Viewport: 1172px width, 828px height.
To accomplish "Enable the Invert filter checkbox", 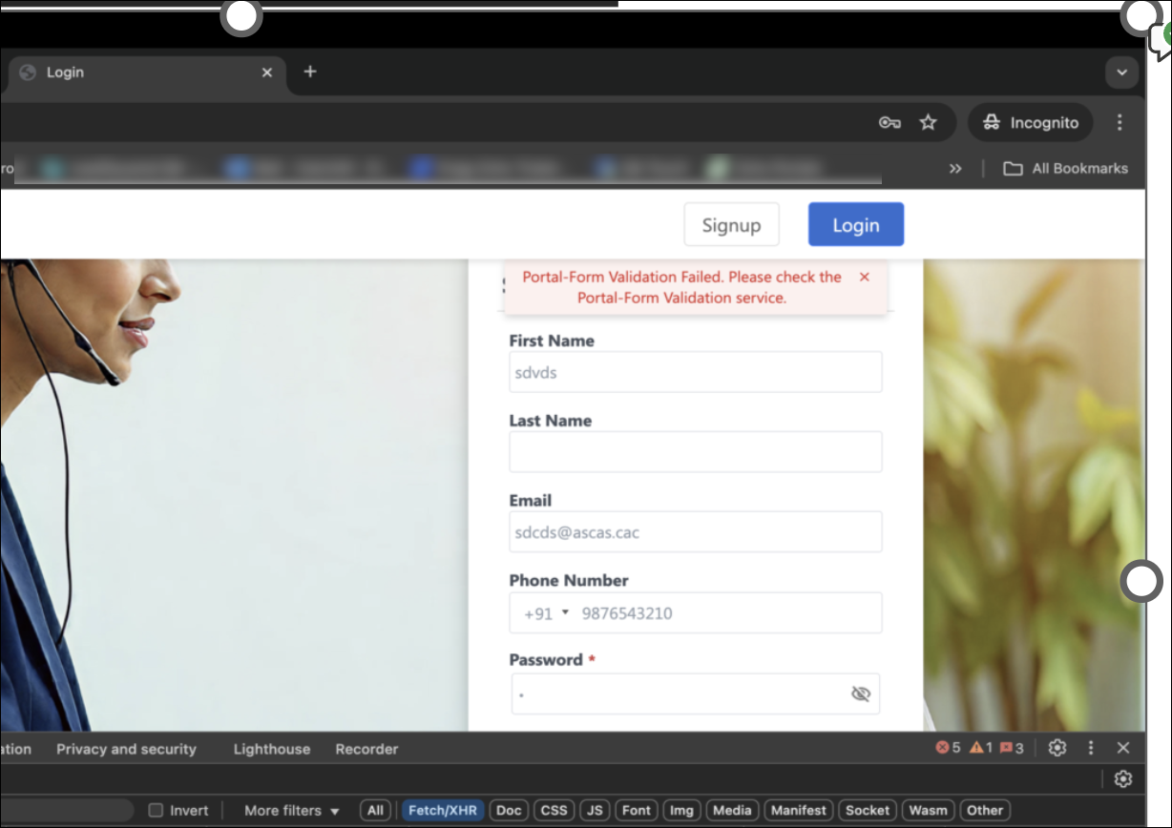I will (156, 811).
